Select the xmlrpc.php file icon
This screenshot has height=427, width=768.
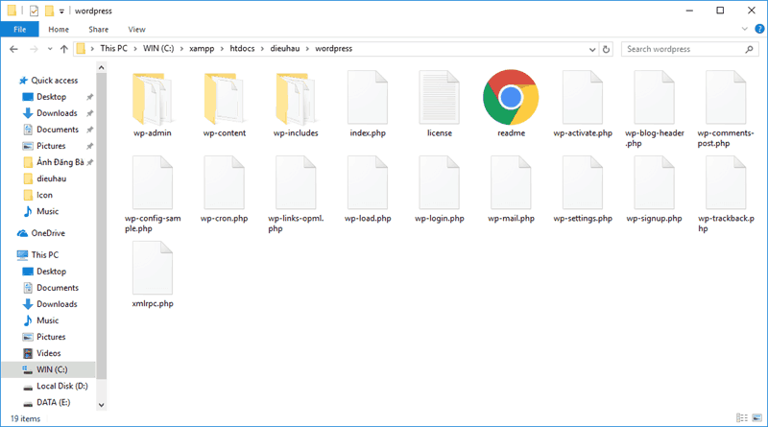[x=153, y=268]
